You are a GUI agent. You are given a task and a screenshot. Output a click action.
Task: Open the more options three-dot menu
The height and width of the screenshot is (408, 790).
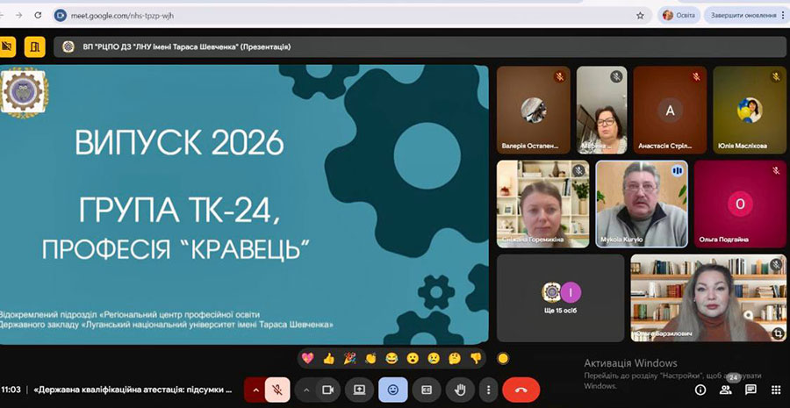click(488, 390)
